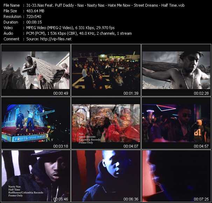Click the 00:04:07 timestamp text
This screenshot has height=203, width=212.
pyautogui.click(x=131, y=146)
